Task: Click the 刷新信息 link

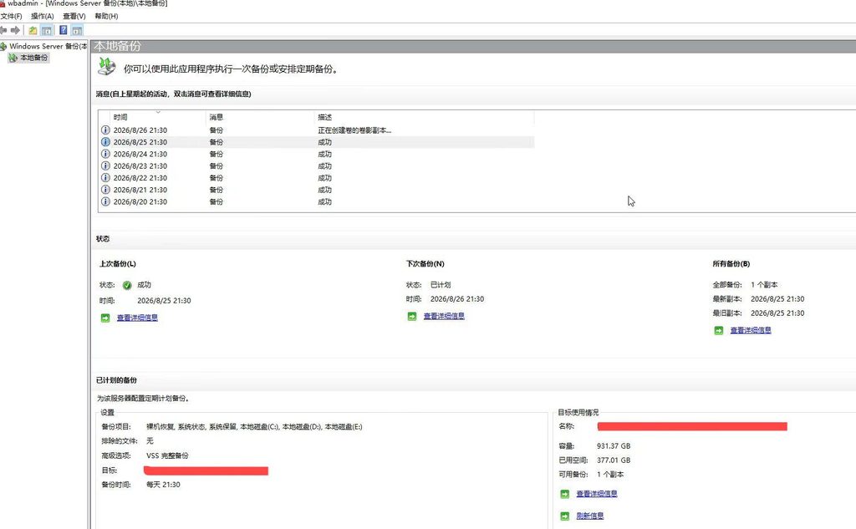Action: (x=590, y=516)
